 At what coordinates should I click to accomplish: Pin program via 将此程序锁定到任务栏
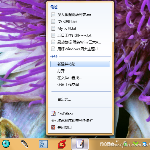coord(80,121)
